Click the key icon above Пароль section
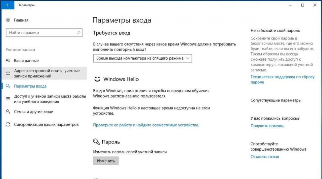Viewport: 322px width, 179px height. 97,141
